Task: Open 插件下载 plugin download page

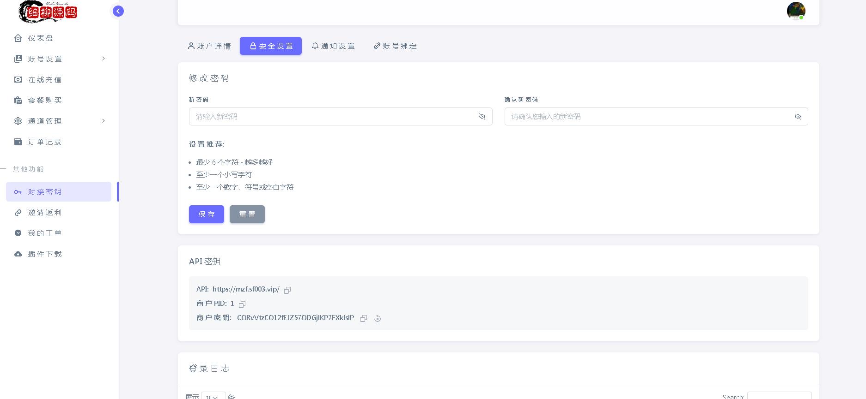Action: coord(45,254)
